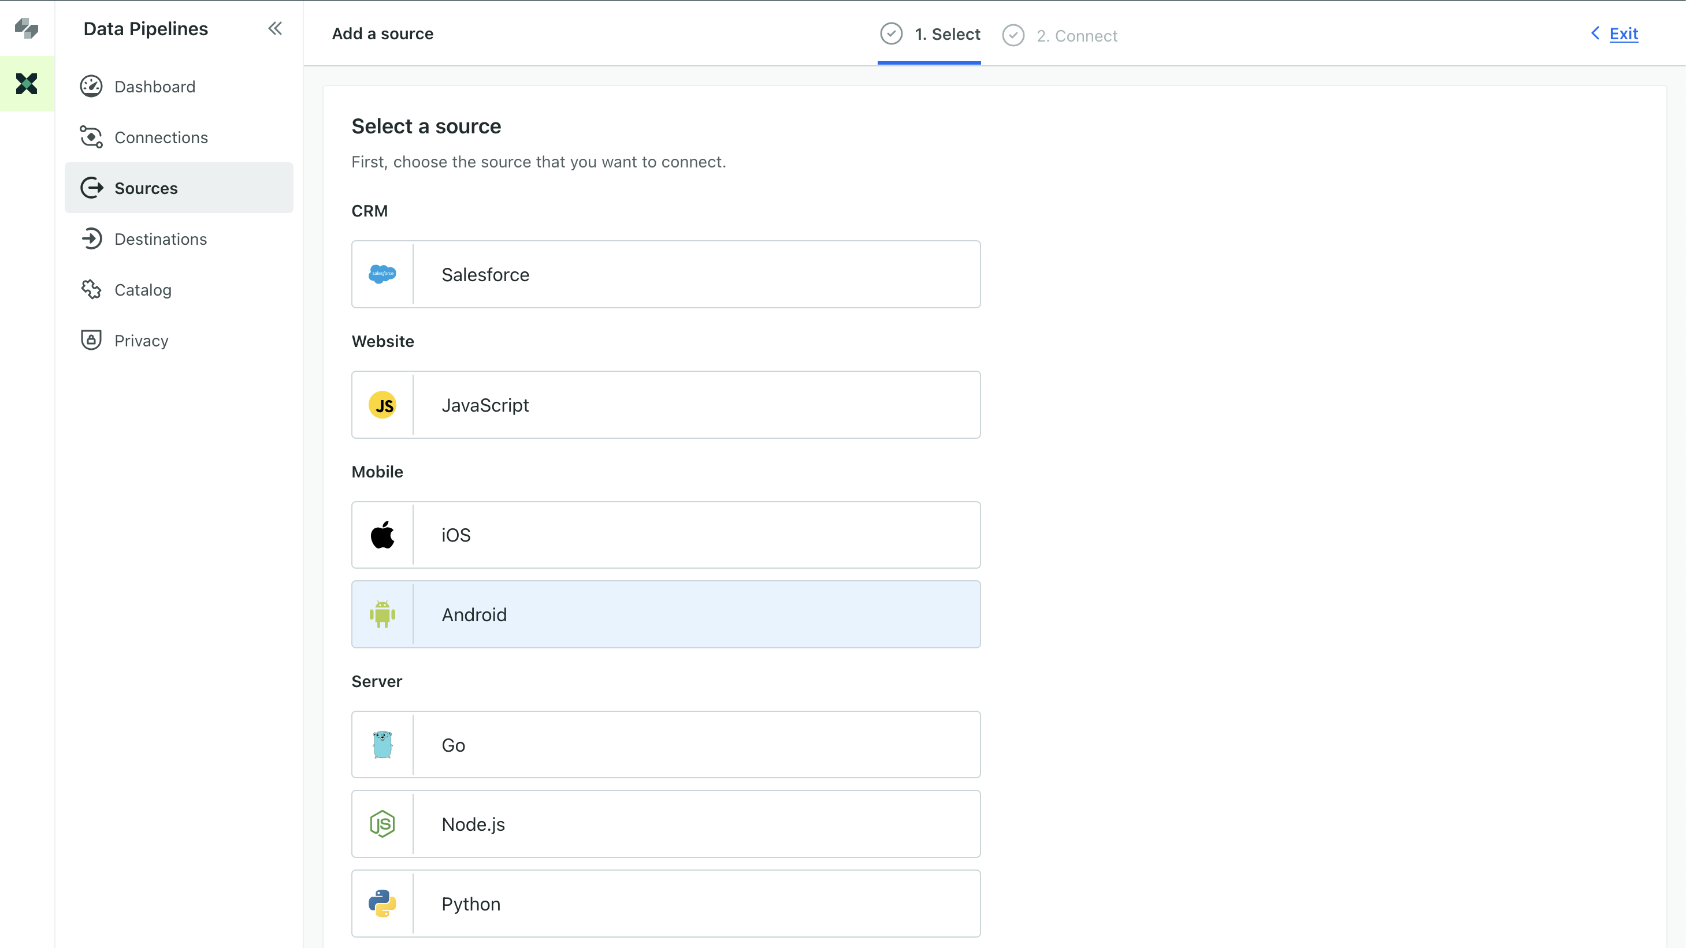The width and height of the screenshot is (1686, 948).
Task: Click the Go server source icon
Action: pos(382,744)
